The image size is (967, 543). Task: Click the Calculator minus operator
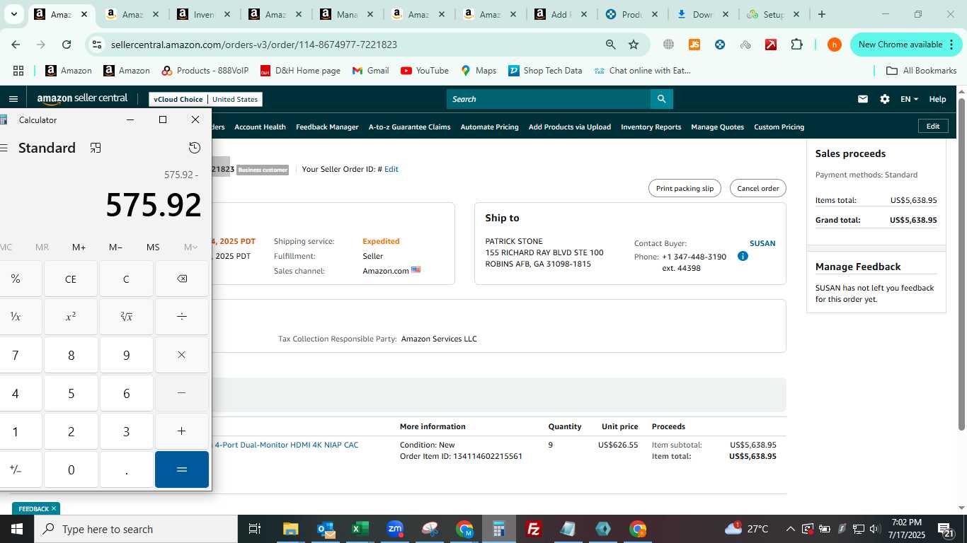[x=182, y=393]
